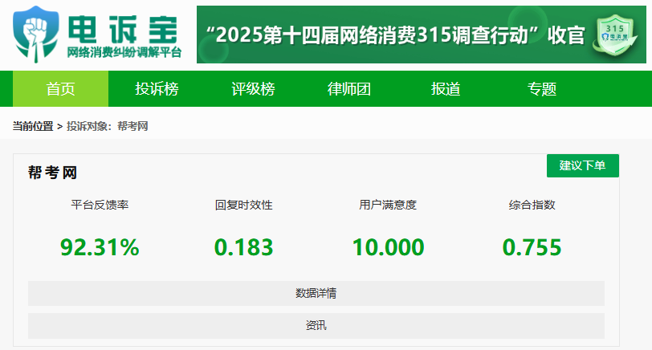Image resolution: width=652 pixels, height=350 pixels.
Task: Click the 315 shield badge on banner
Action: tap(615, 35)
